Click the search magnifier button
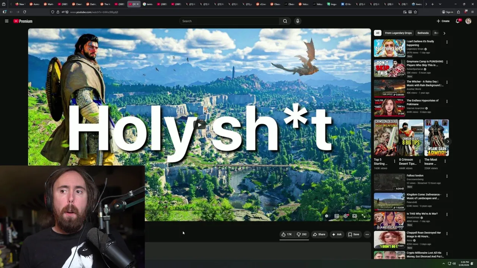Viewport: 477px width, 268px height. 285,21
